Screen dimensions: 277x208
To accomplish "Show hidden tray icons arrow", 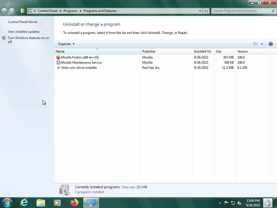I will click(x=220, y=203).
